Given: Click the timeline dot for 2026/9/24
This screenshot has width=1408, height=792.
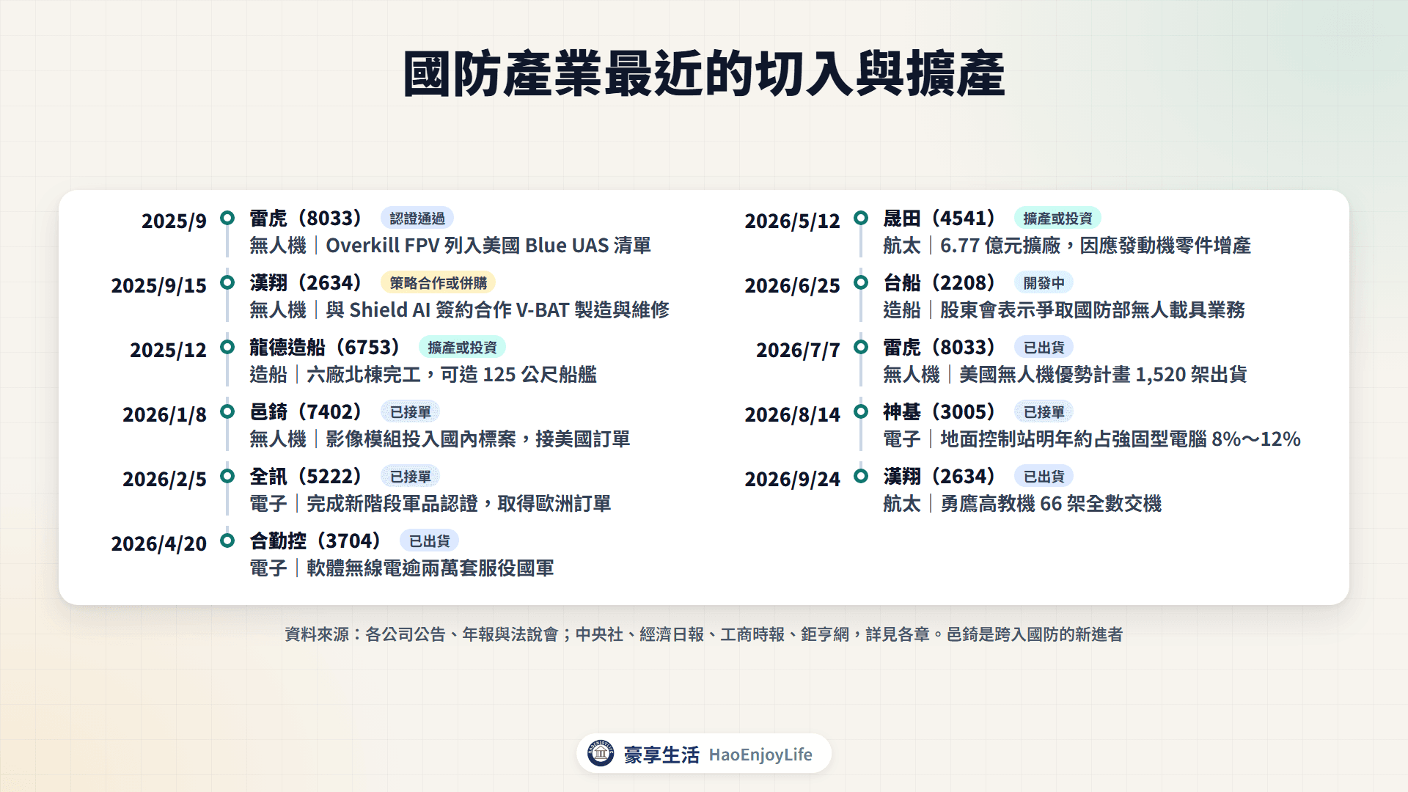Looking at the screenshot, I should (x=861, y=476).
